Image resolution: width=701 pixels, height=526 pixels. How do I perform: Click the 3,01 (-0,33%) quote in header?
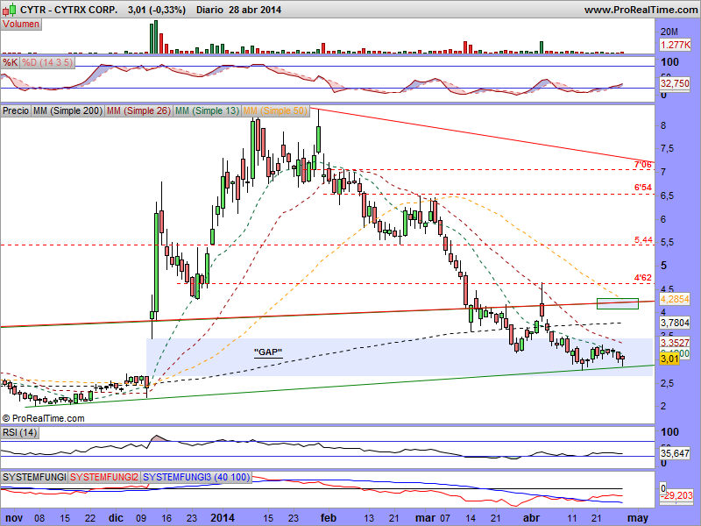point(157,10)
